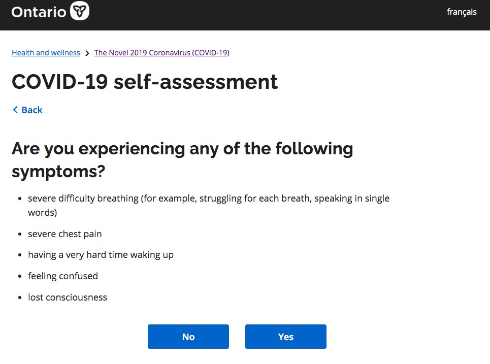Open The Novel 2019 Coronavirus (COVID-19) link

tap(162, 52)
